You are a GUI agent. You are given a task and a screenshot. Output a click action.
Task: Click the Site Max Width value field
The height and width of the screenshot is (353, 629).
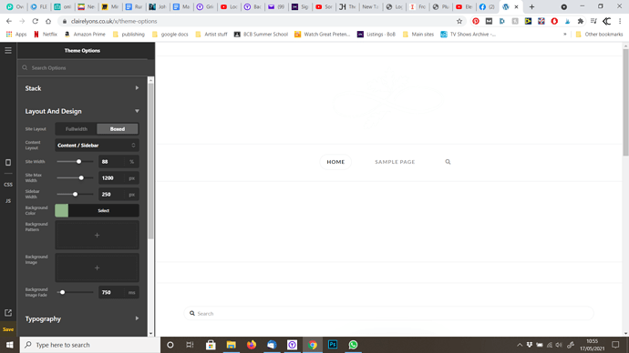(x=112, y=178)
